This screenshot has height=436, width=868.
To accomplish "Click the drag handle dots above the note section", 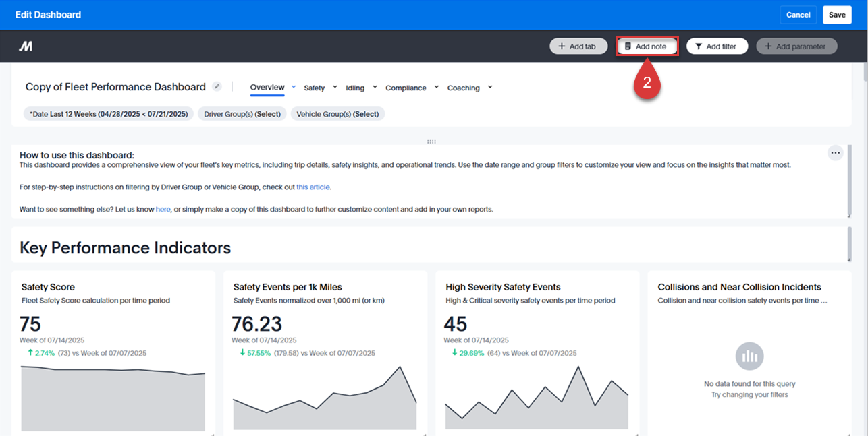I will (431, 140).
